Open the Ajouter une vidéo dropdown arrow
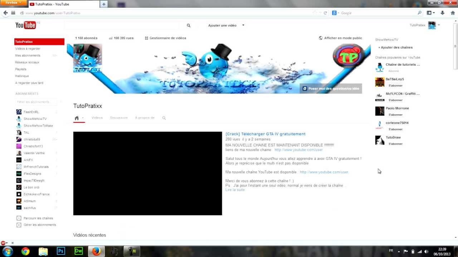Image resolution: width=458 pixels, height=257 pixels. [243, 25]
